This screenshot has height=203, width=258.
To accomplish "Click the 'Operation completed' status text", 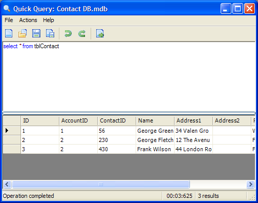I will (x=28, y=196).
